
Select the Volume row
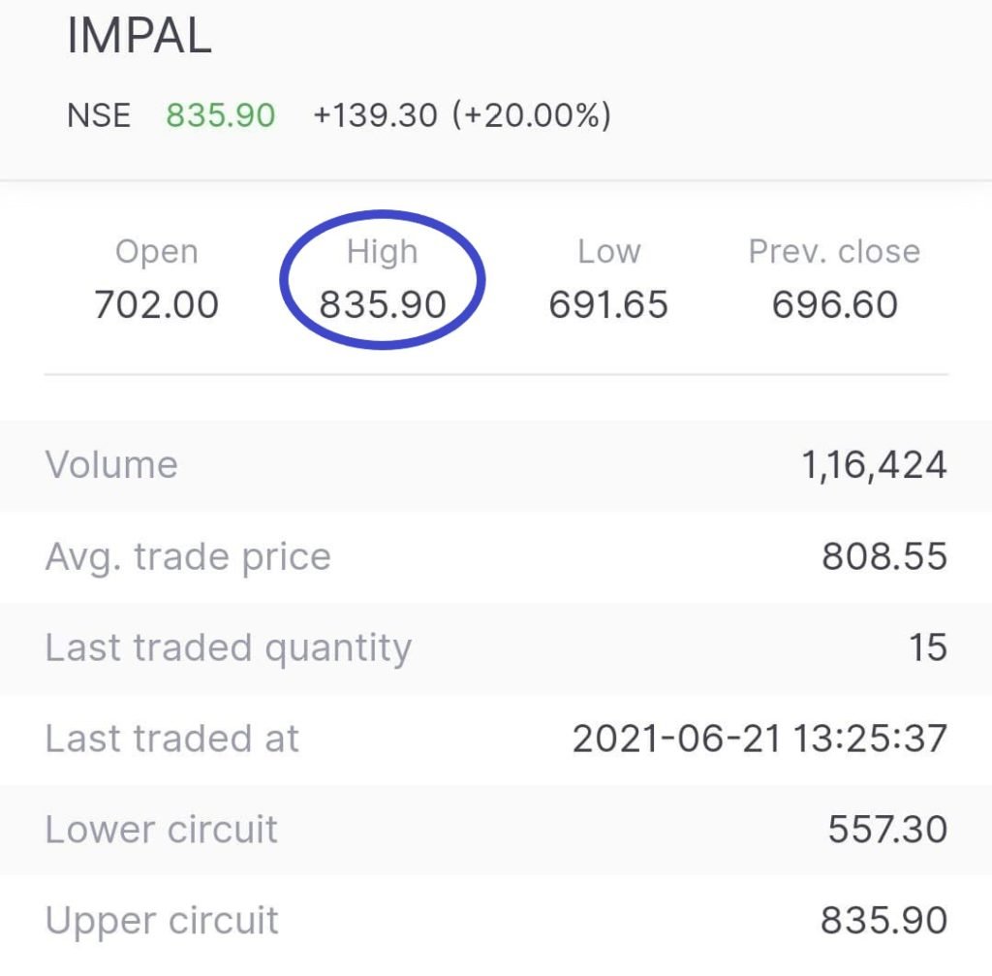[x=110, y=465]
